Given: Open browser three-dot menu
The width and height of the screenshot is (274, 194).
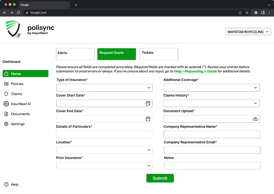Looking at the screenshot, I should tap(269, 13).
